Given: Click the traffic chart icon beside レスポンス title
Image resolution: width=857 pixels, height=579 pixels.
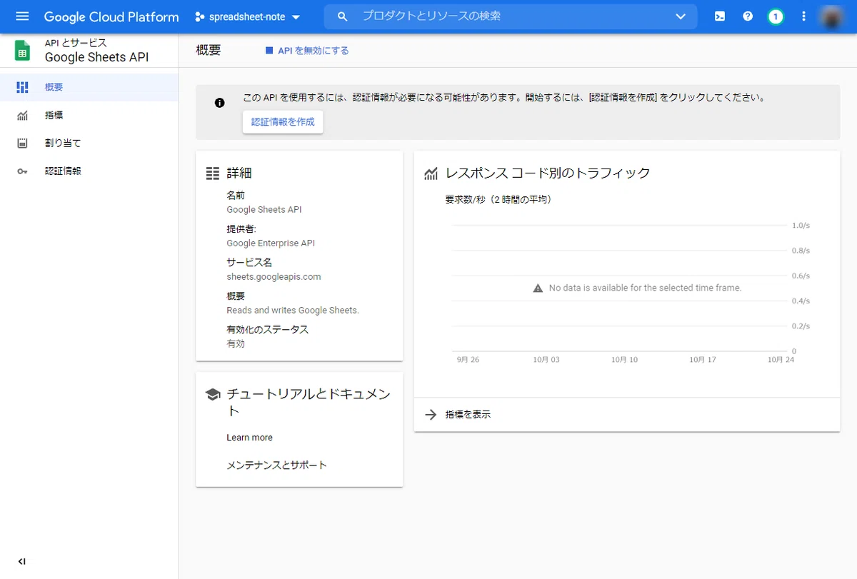Looking at the screenshot, I should pos(431,173).
